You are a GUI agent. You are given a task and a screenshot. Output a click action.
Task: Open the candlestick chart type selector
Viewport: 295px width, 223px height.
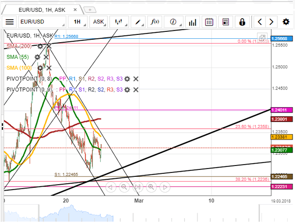click(x=119, y=22)
